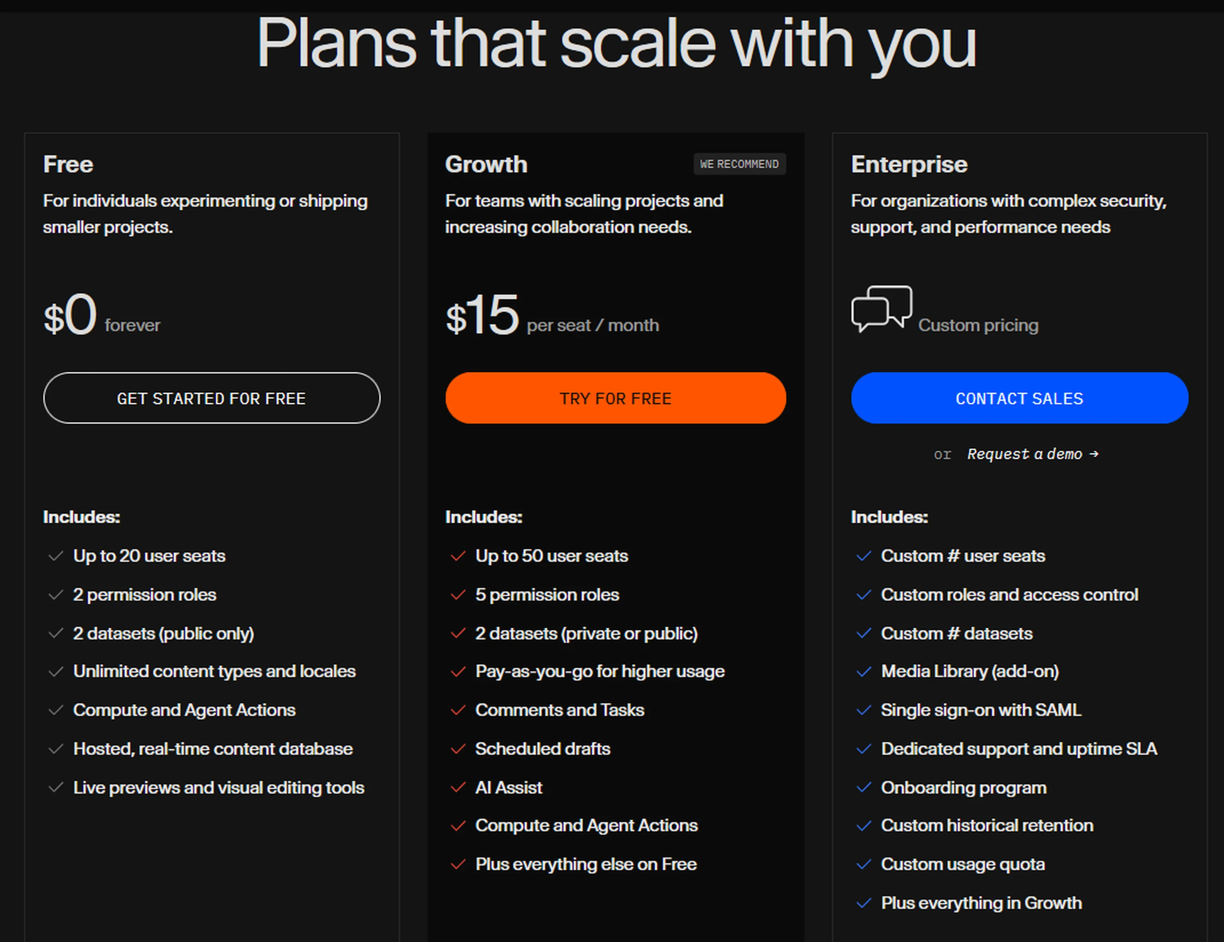Click red checkmark beside Comments and Tasks
Image resolution: width=1224 pixels, height=942 pixels.
pyautogui.click(x=458, y=710)
